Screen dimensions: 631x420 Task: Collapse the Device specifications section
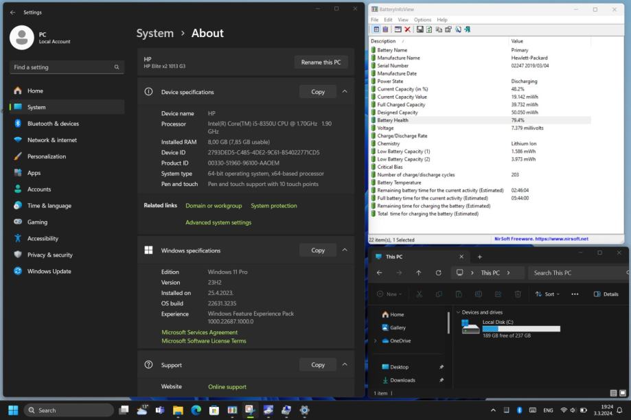tap(345, 92)
